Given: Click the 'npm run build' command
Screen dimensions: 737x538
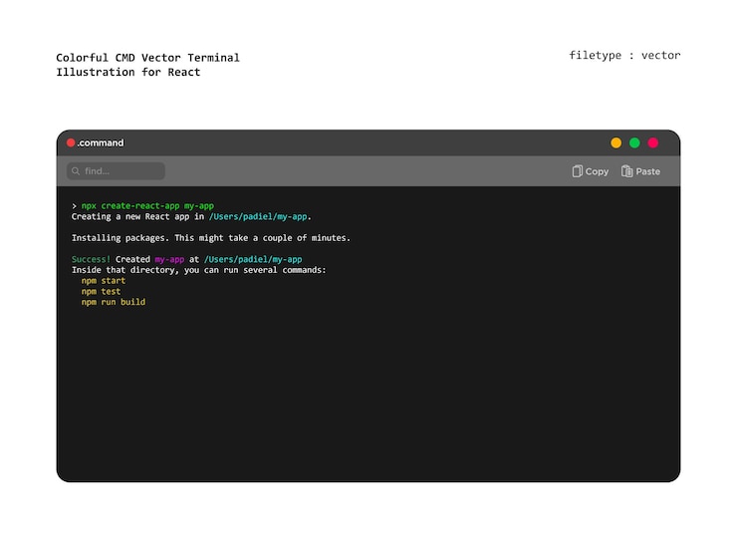Looking at the screenshot, I should pos(114,302).
